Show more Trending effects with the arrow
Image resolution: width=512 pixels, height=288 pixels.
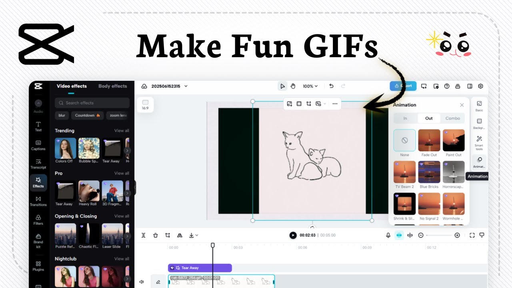point(127,151)
